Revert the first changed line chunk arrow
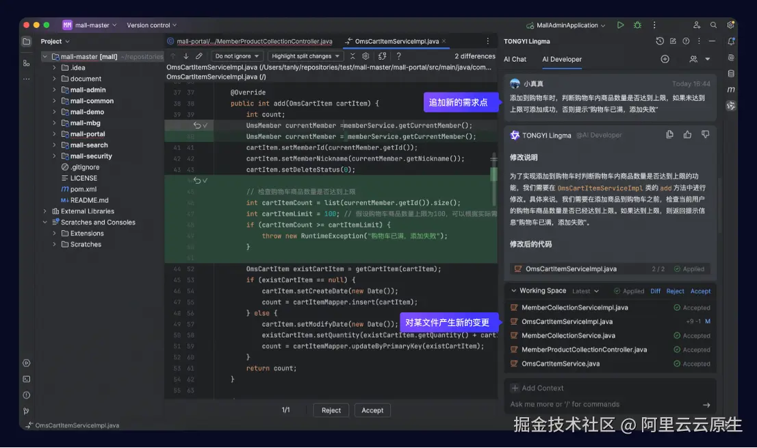Screen dimensions: 757x448 click(x=196, y=125)
